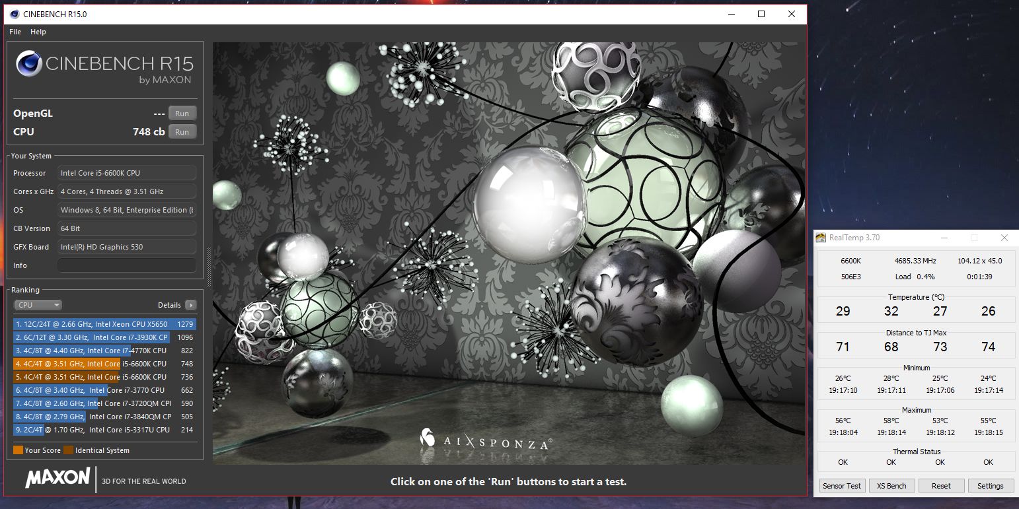Open the File menu
This screenshot has height=509, width=1019.
click(x=15, y=32)
